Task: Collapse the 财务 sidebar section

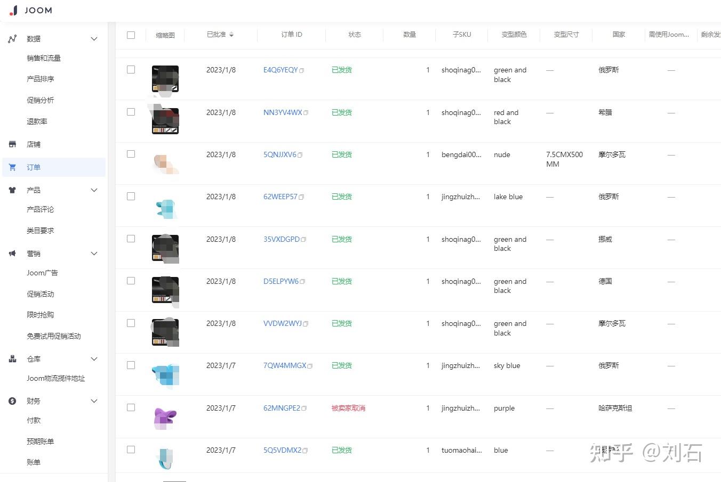Action: [x=94, y=401]
